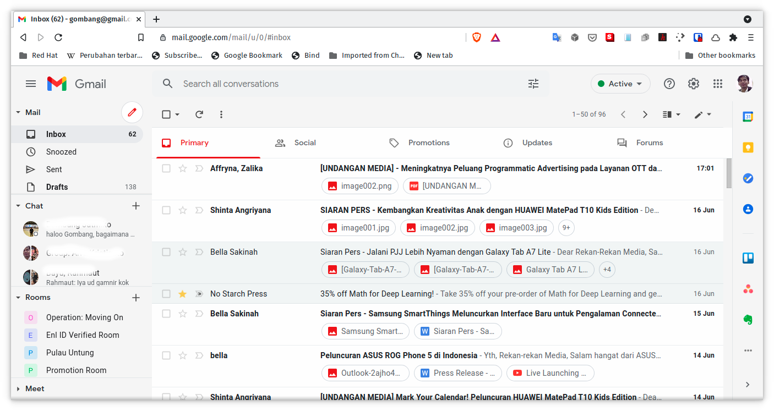Click the browser address bar
774x411 pixels.
click(x=308, y=37)
